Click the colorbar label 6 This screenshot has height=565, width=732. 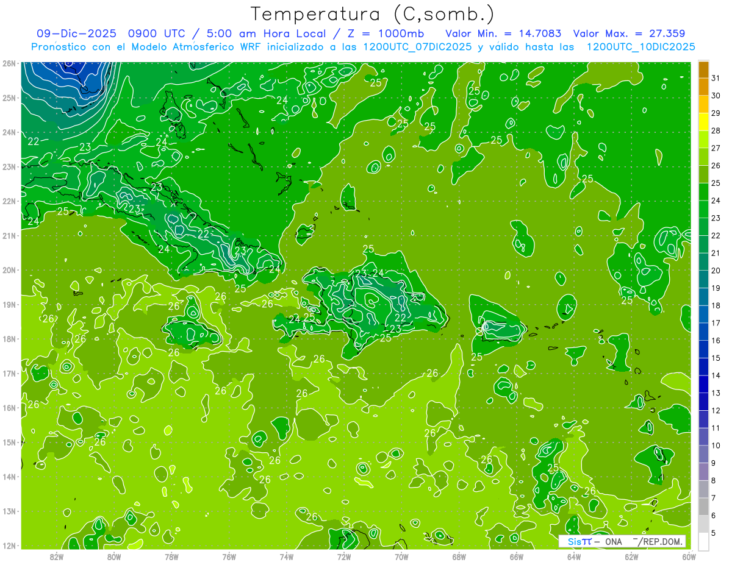714,516
